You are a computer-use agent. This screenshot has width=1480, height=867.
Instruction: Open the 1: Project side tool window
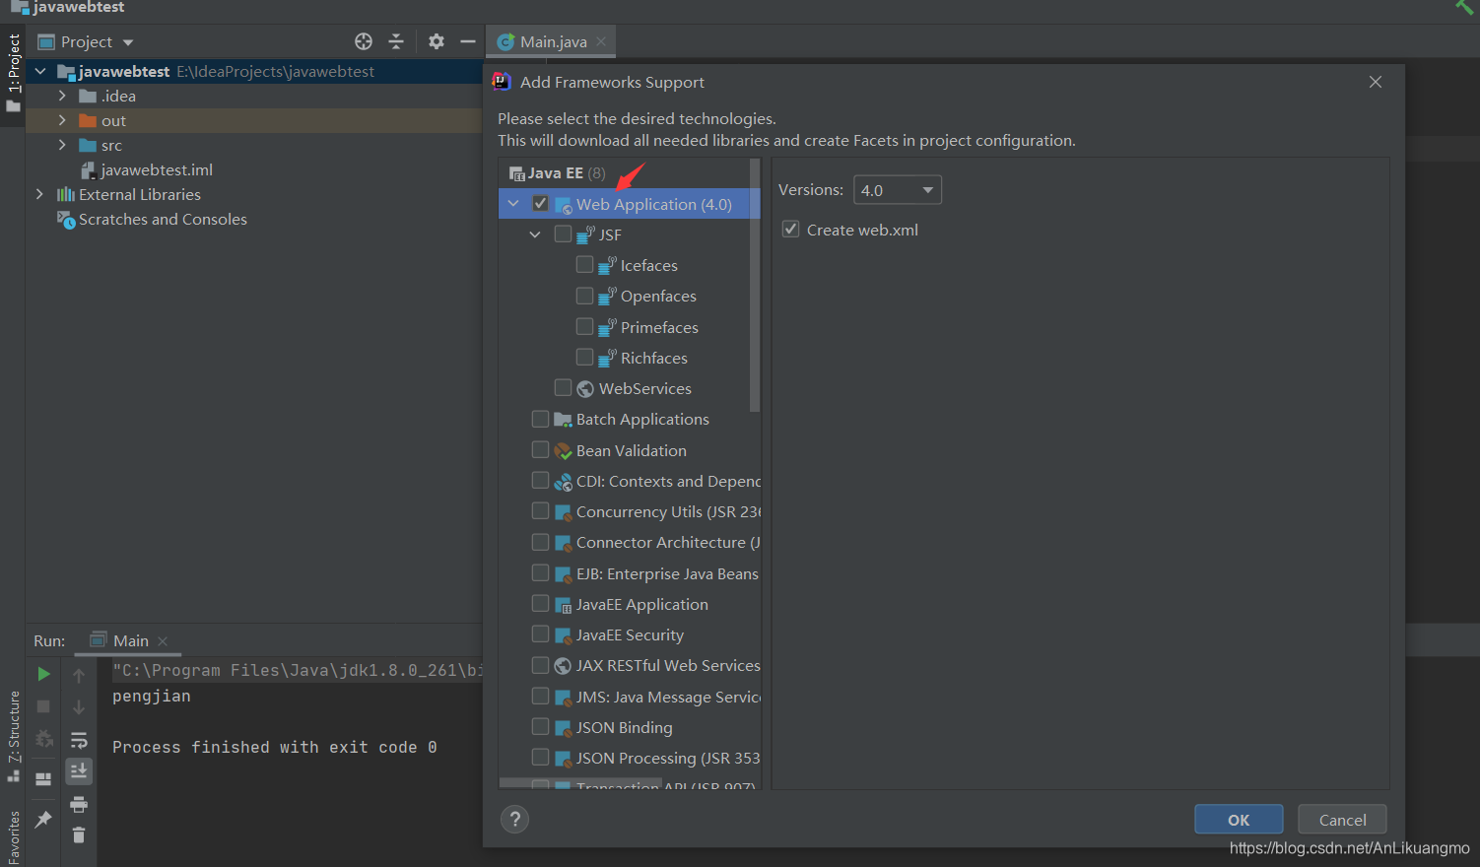(x=14, y=73)
